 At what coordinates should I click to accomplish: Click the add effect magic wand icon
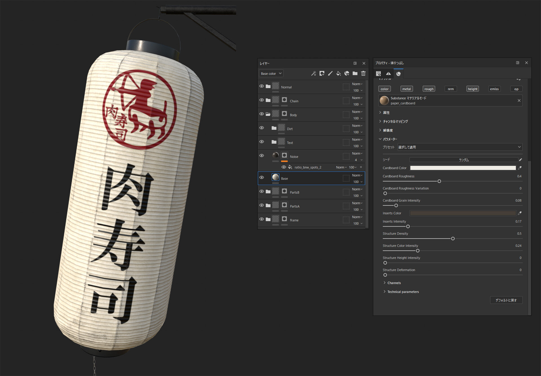click(x=313, y=74)
